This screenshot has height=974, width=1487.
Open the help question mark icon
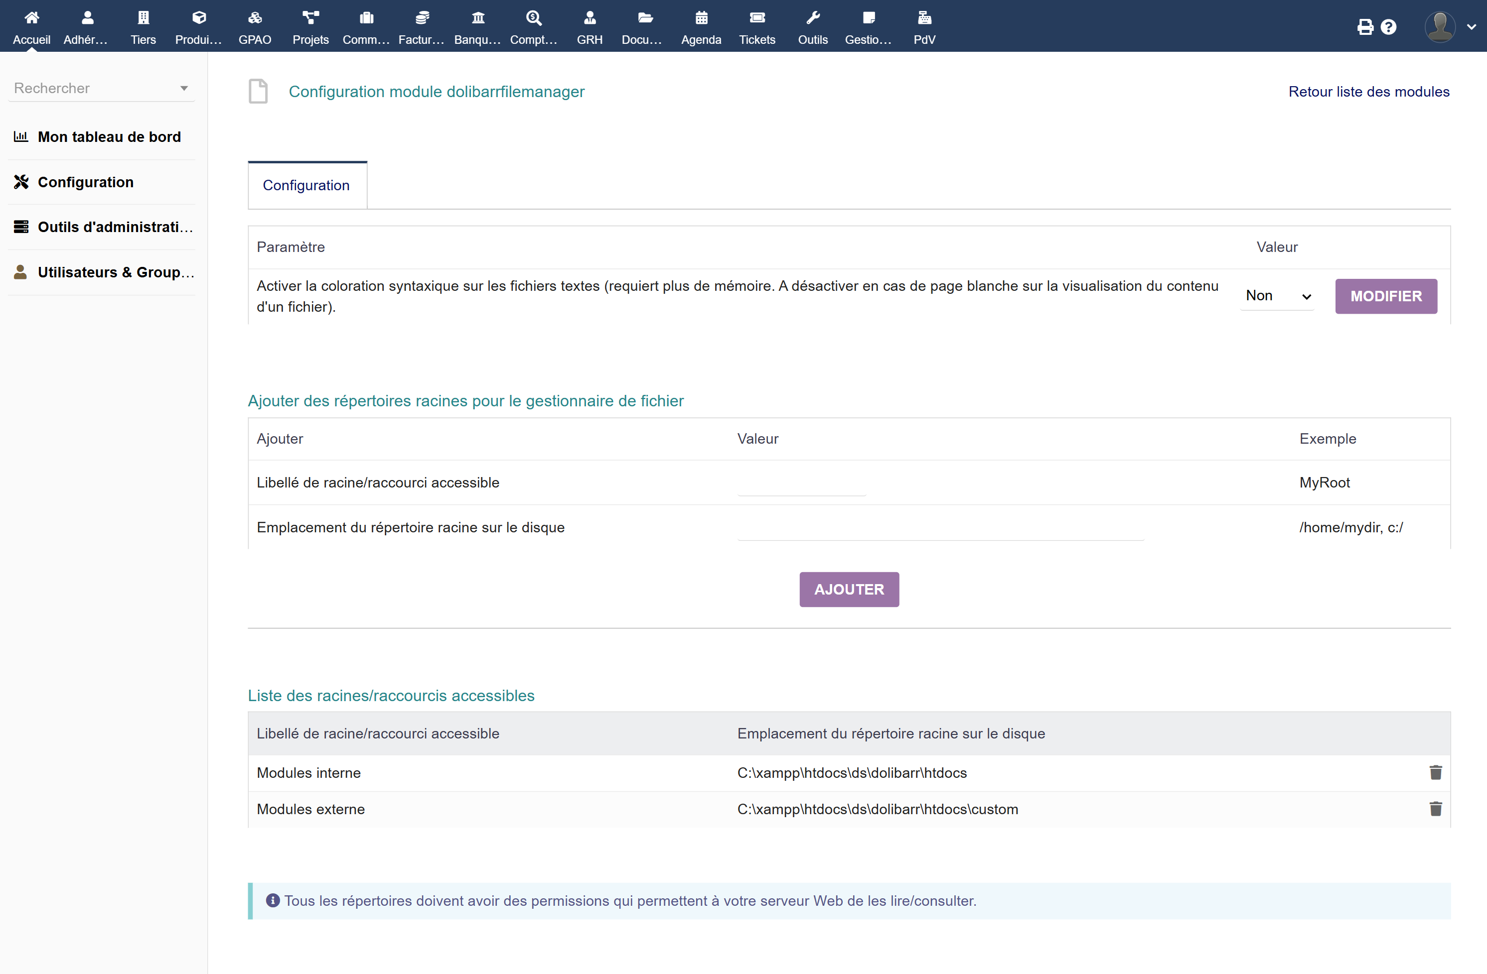click(1388, 27)
